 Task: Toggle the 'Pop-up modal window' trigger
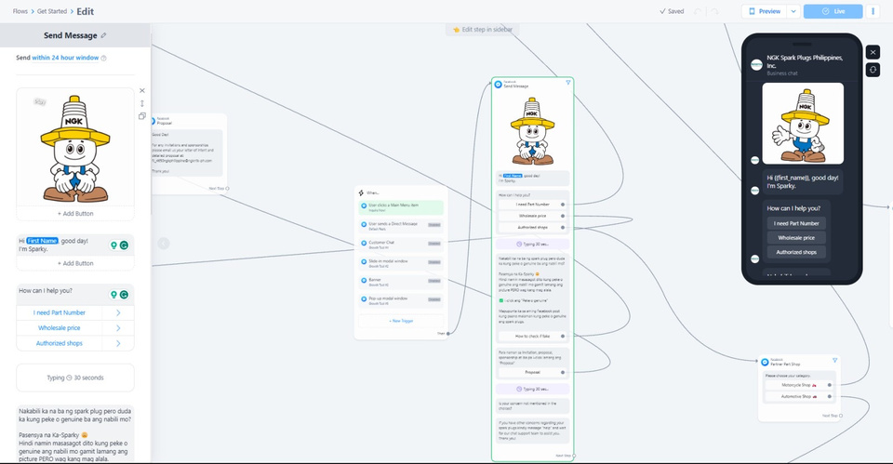(434, 299)
